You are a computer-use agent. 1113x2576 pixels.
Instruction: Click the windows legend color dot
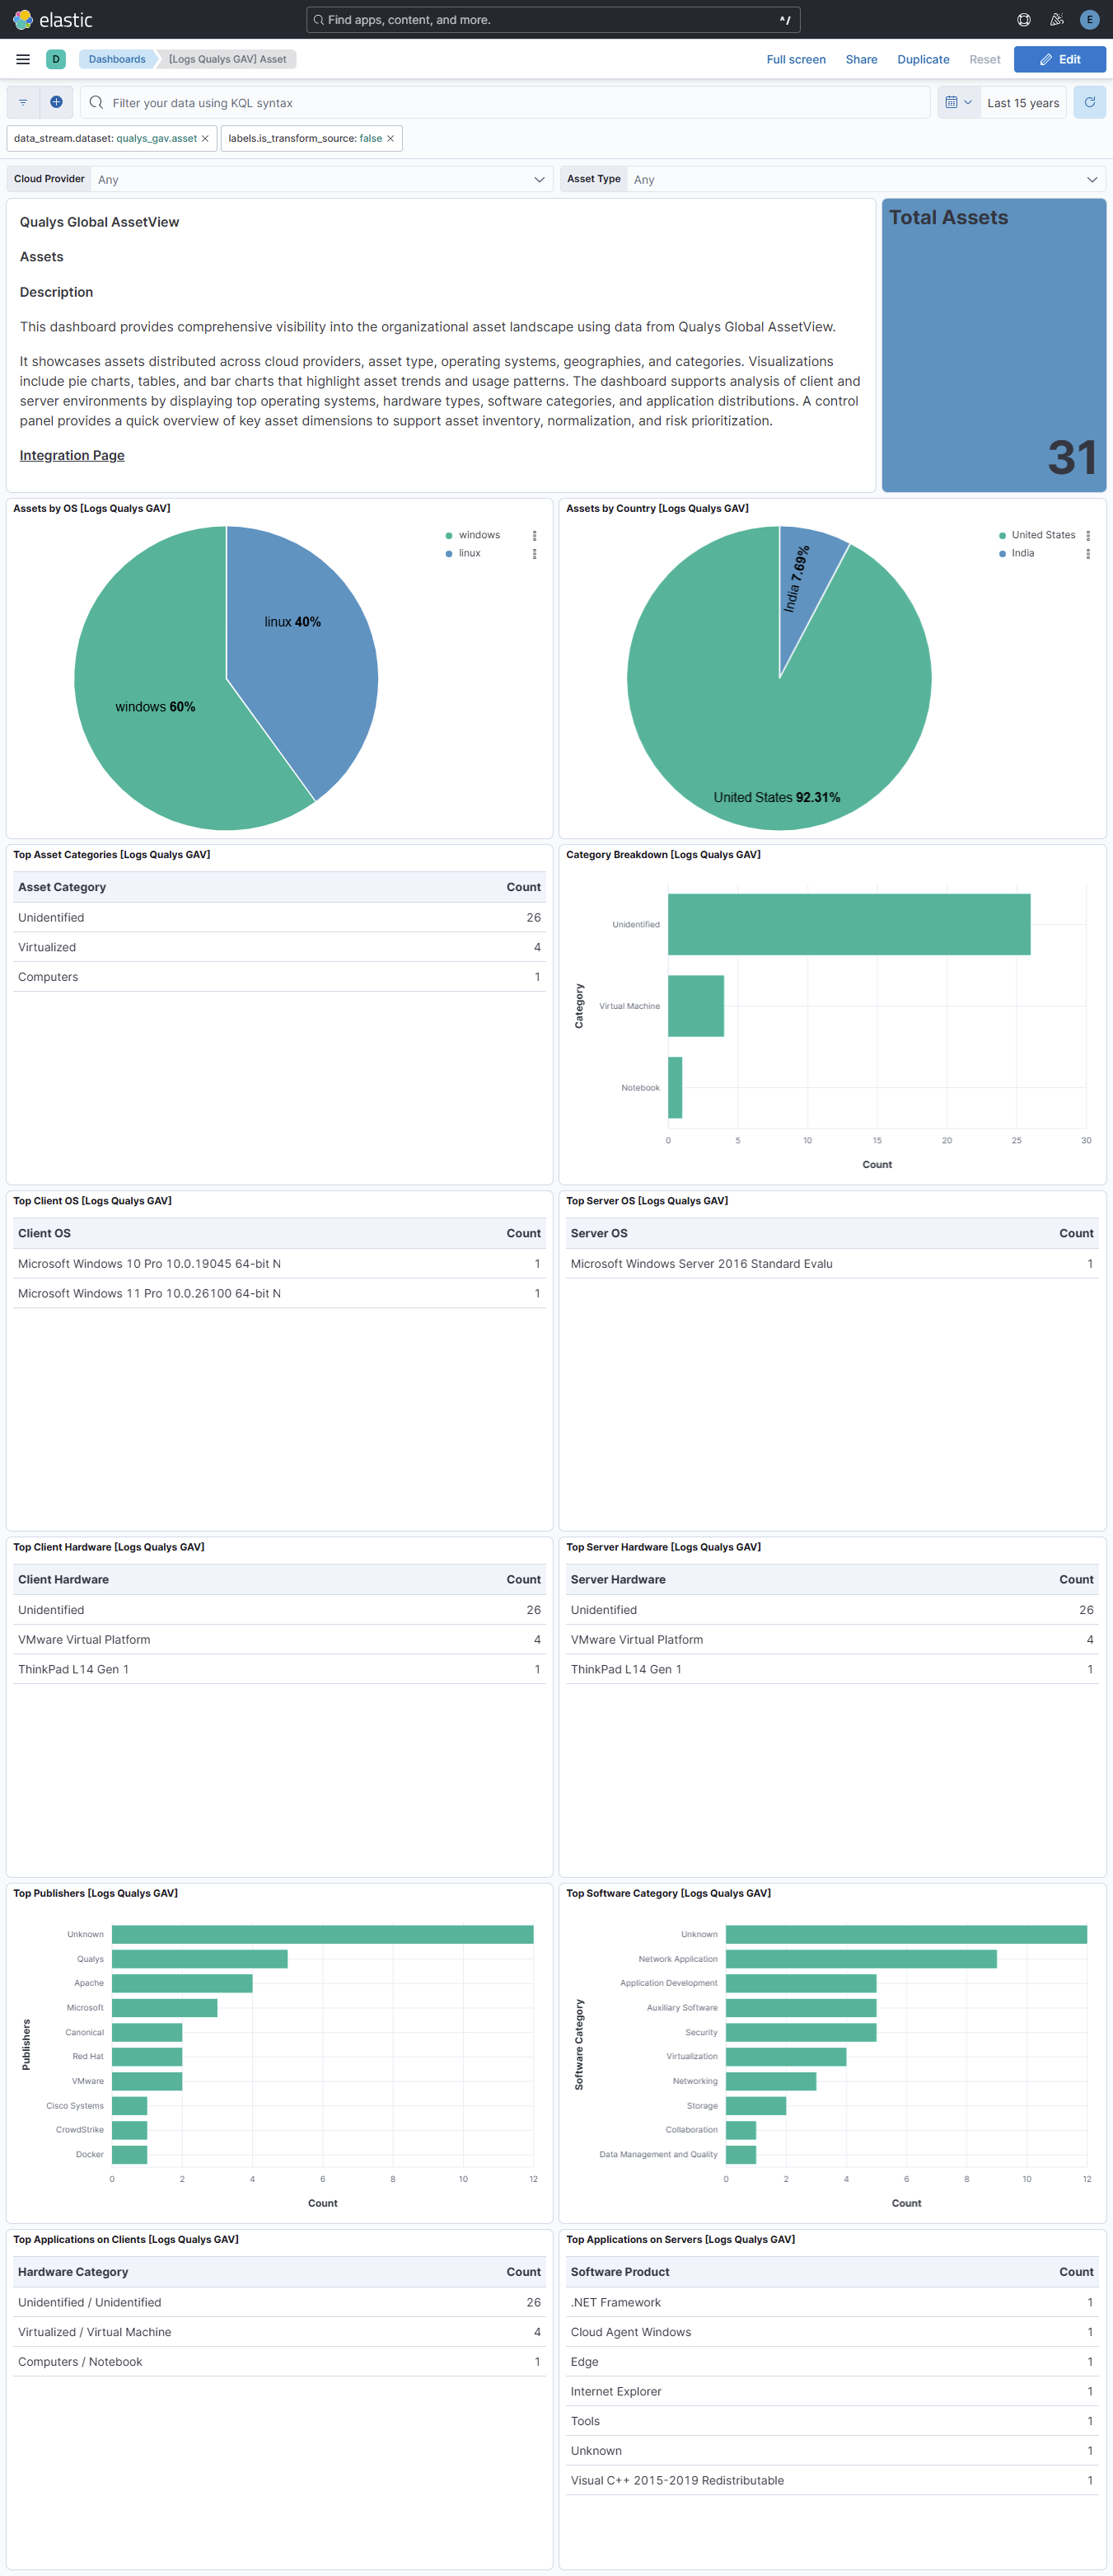click(449, 536)
